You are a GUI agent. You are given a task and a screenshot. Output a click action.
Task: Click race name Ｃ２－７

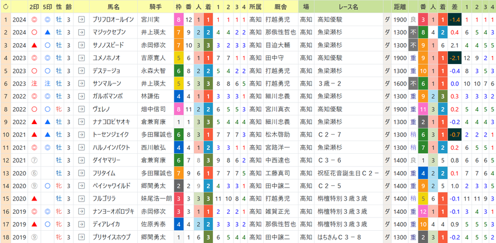point(329,135)
